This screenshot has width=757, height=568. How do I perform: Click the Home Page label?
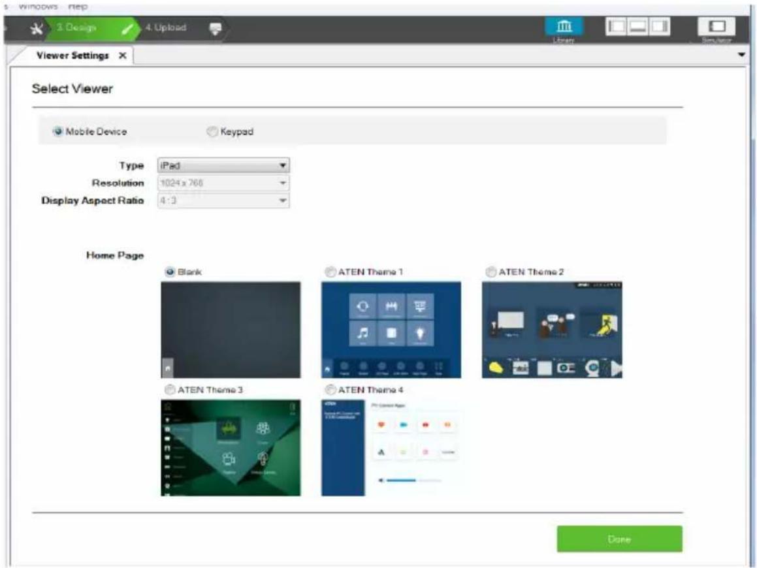tap(115, 255)
